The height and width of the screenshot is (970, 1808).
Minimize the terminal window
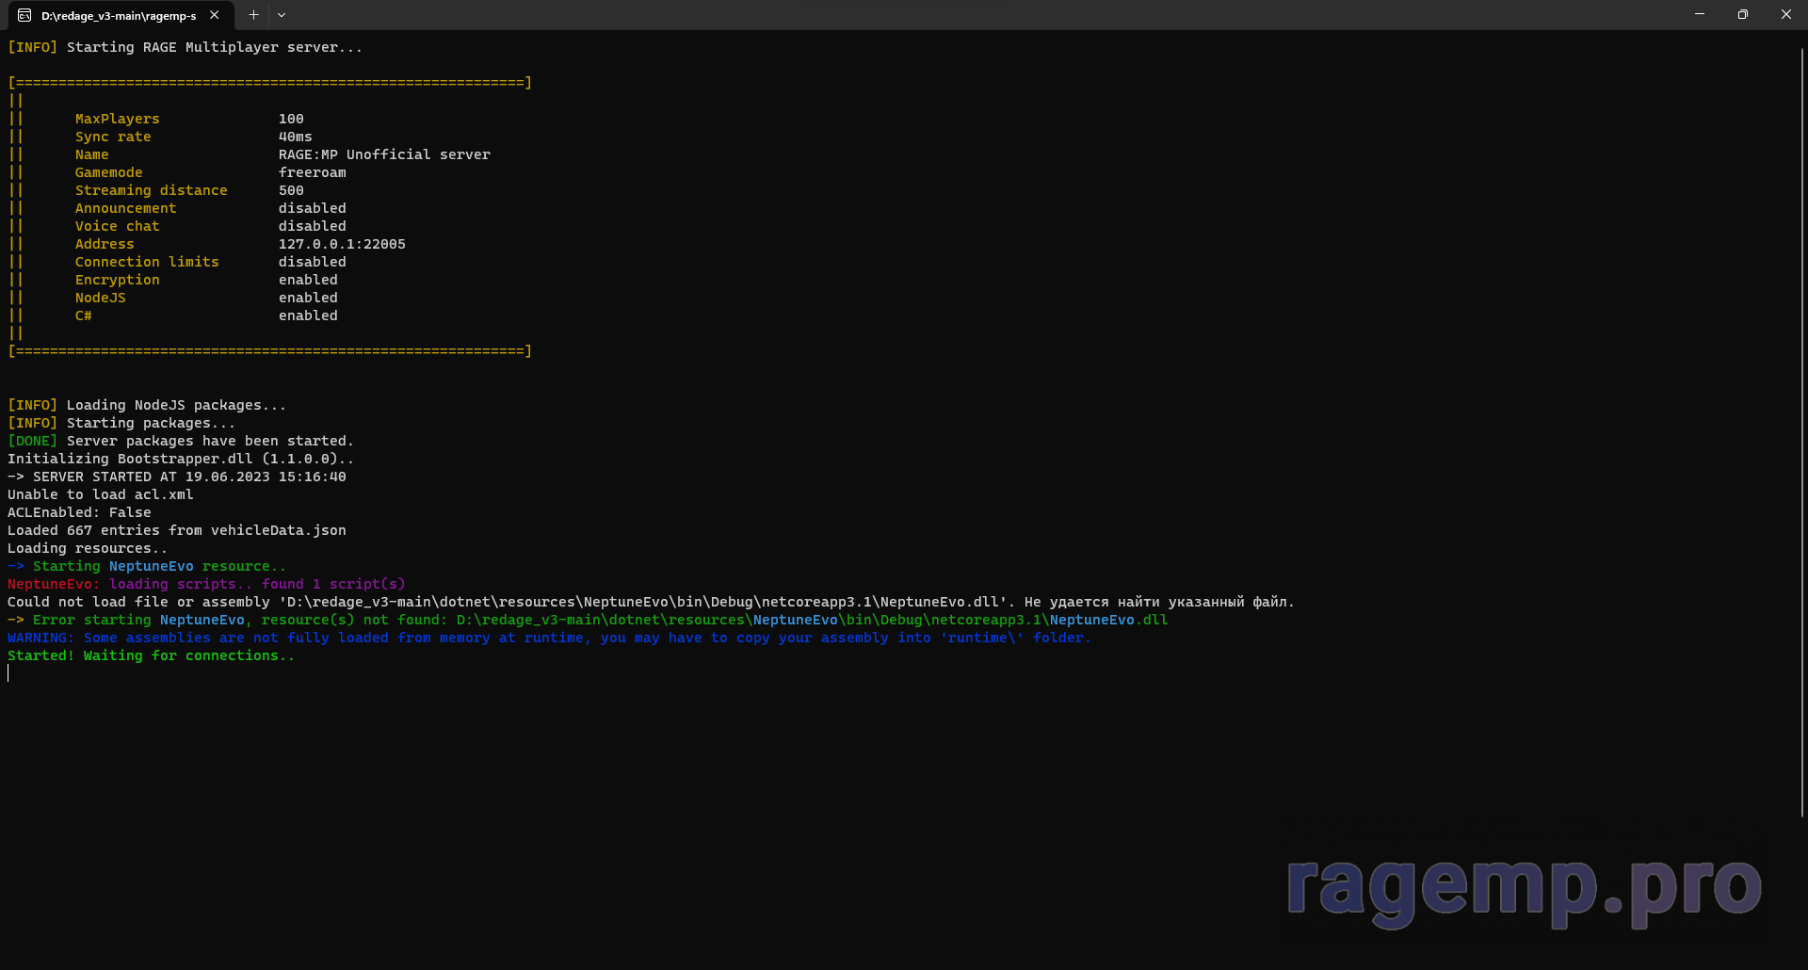(1700, 15)
